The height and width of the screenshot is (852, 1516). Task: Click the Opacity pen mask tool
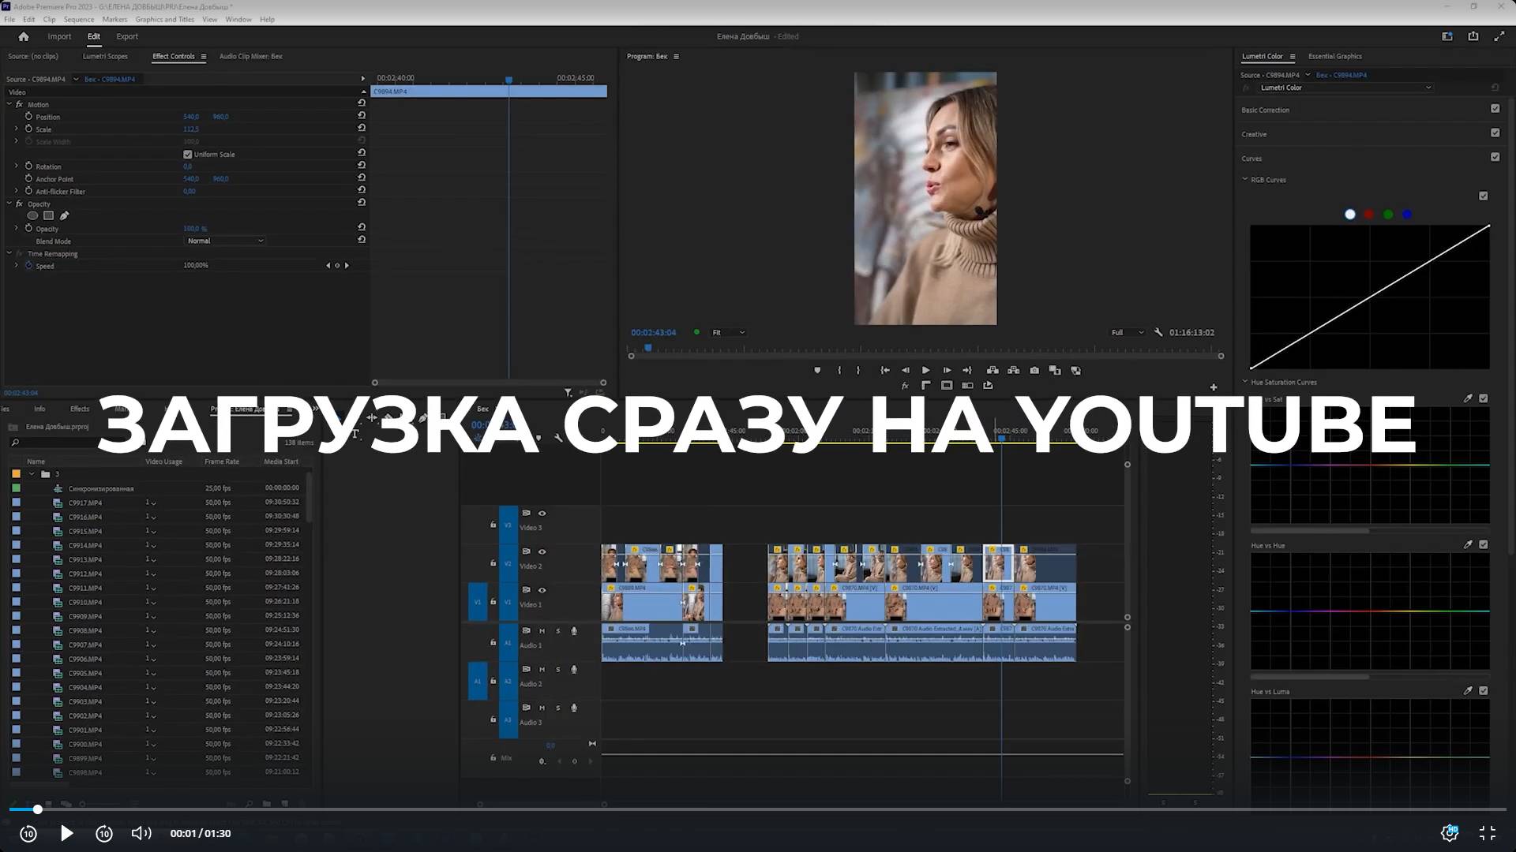(x=65, y=215)
